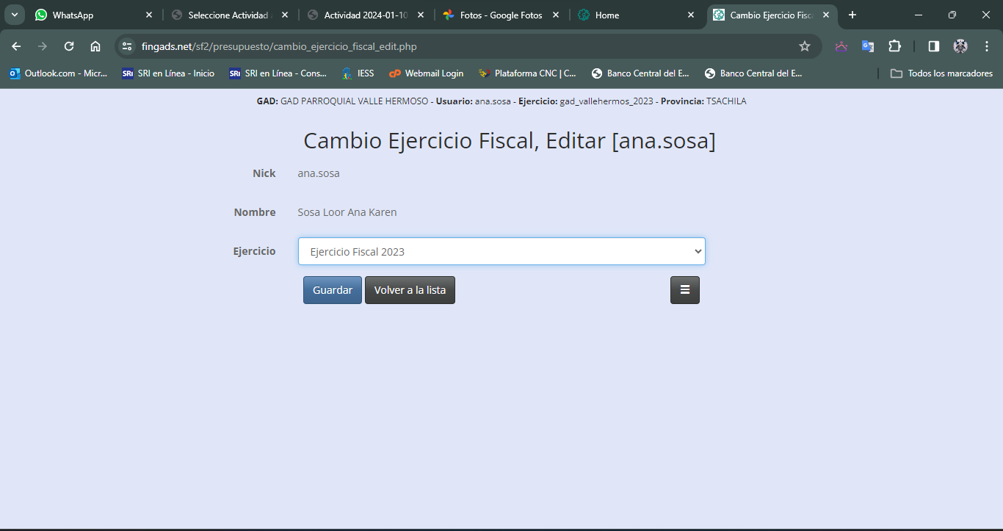1003x531 pixels.
Task: Open Google Translate extension icon
Action: point(868,46)
